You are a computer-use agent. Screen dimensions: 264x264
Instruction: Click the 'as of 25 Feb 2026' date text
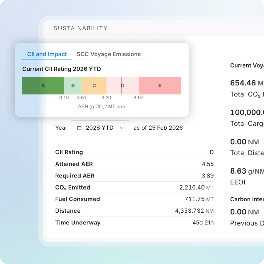point(158,128)
